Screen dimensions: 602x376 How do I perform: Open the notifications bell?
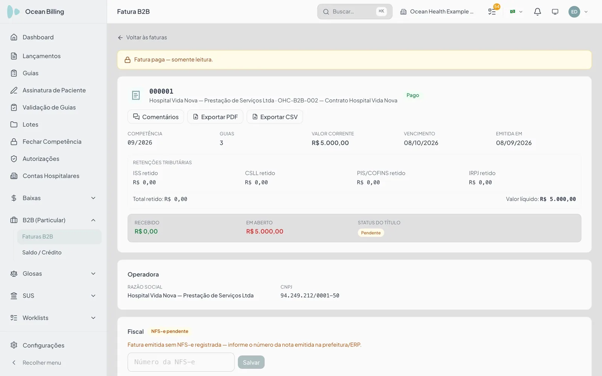(x=537, y=12)
